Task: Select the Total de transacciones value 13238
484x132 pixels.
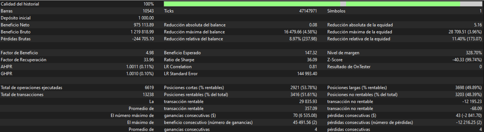Action: [148, 95]
